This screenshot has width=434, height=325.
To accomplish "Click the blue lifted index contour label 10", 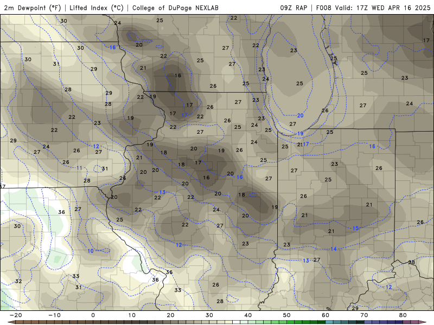I will click(x=91, y=251).
